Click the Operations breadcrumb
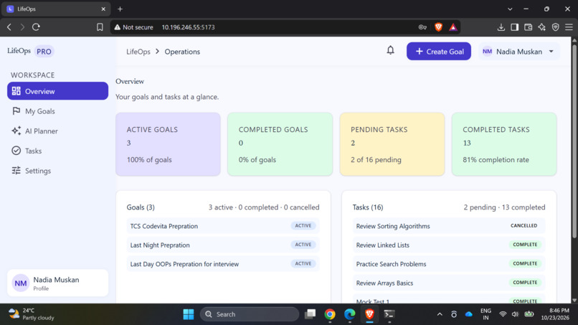 point(182,52)
